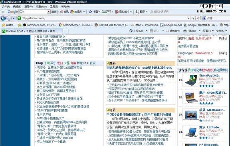Click the 翻译 translate icon
230x146 pixels.
tap(137, 12)
